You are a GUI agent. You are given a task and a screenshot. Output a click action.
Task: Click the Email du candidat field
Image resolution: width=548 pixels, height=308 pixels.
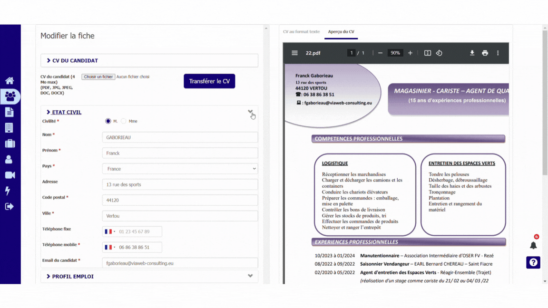pos(180,263)
